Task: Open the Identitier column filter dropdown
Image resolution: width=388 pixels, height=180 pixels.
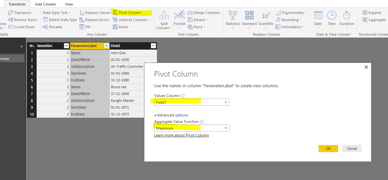Action: tap(66, 46)
